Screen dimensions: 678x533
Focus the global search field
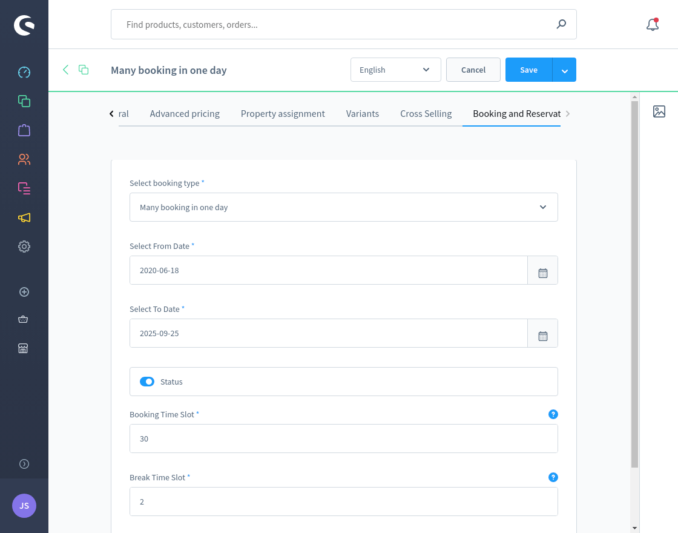[344, 24]
